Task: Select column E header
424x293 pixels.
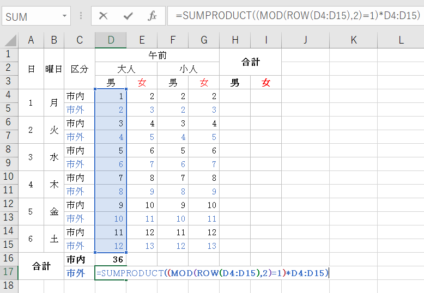Action: tap(142, 40)
